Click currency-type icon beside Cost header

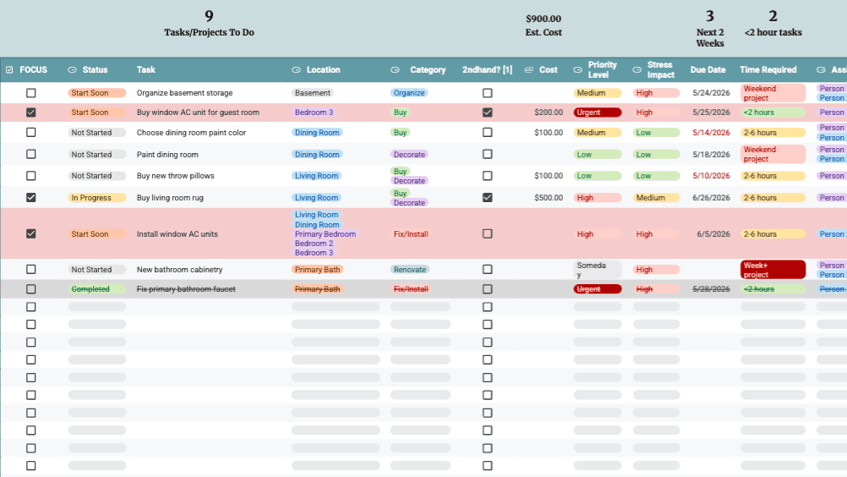529,69
